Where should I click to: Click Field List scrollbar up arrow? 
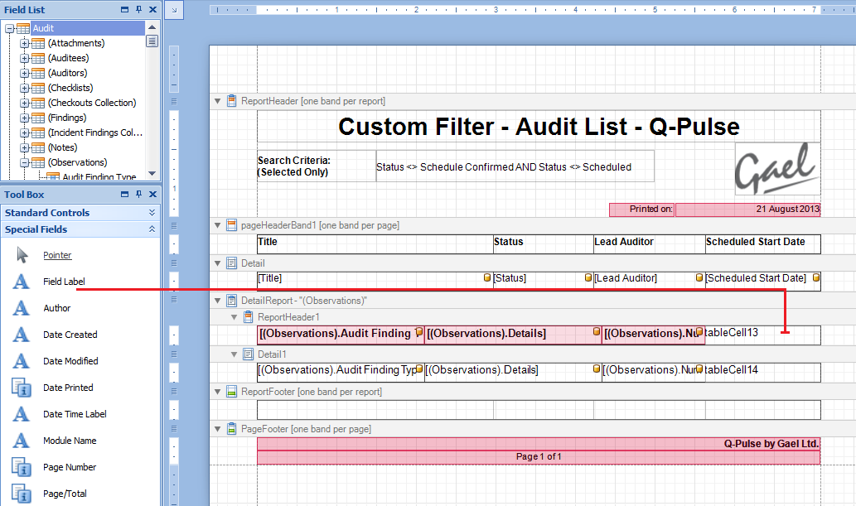(152, 27)
